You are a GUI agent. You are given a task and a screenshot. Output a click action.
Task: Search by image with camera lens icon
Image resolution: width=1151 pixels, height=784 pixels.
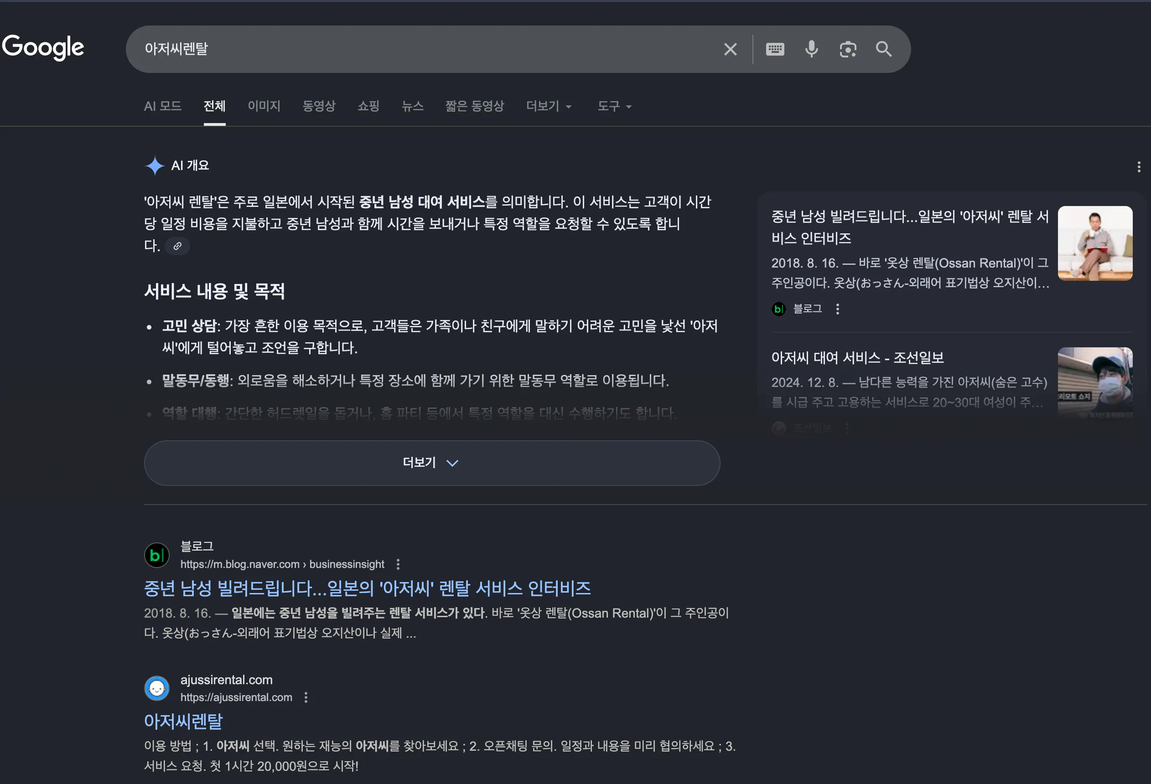click(x=848, y=49)
